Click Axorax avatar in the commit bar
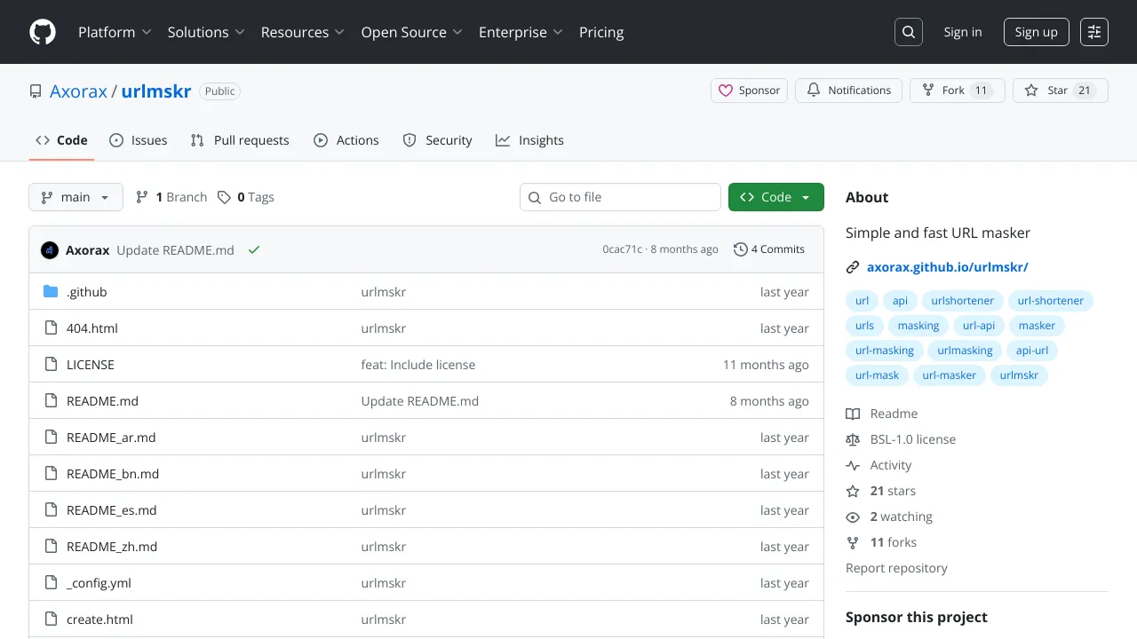This screenshot has height=639, width=1137. pos(50,250)
